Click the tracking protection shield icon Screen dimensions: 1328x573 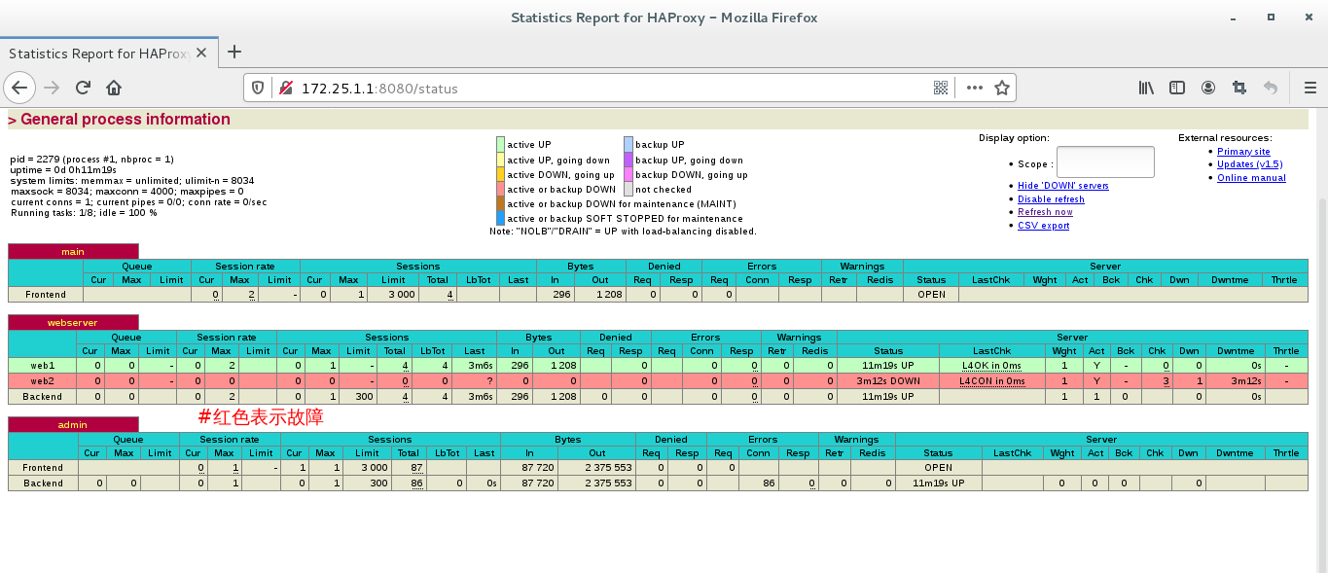pyautogui.click(x=259, y=88)
